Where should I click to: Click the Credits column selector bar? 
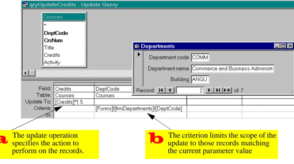(74, 84)
